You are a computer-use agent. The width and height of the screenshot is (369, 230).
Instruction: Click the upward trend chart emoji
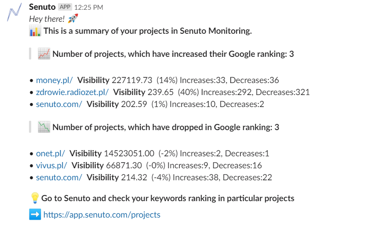point(44,54)
